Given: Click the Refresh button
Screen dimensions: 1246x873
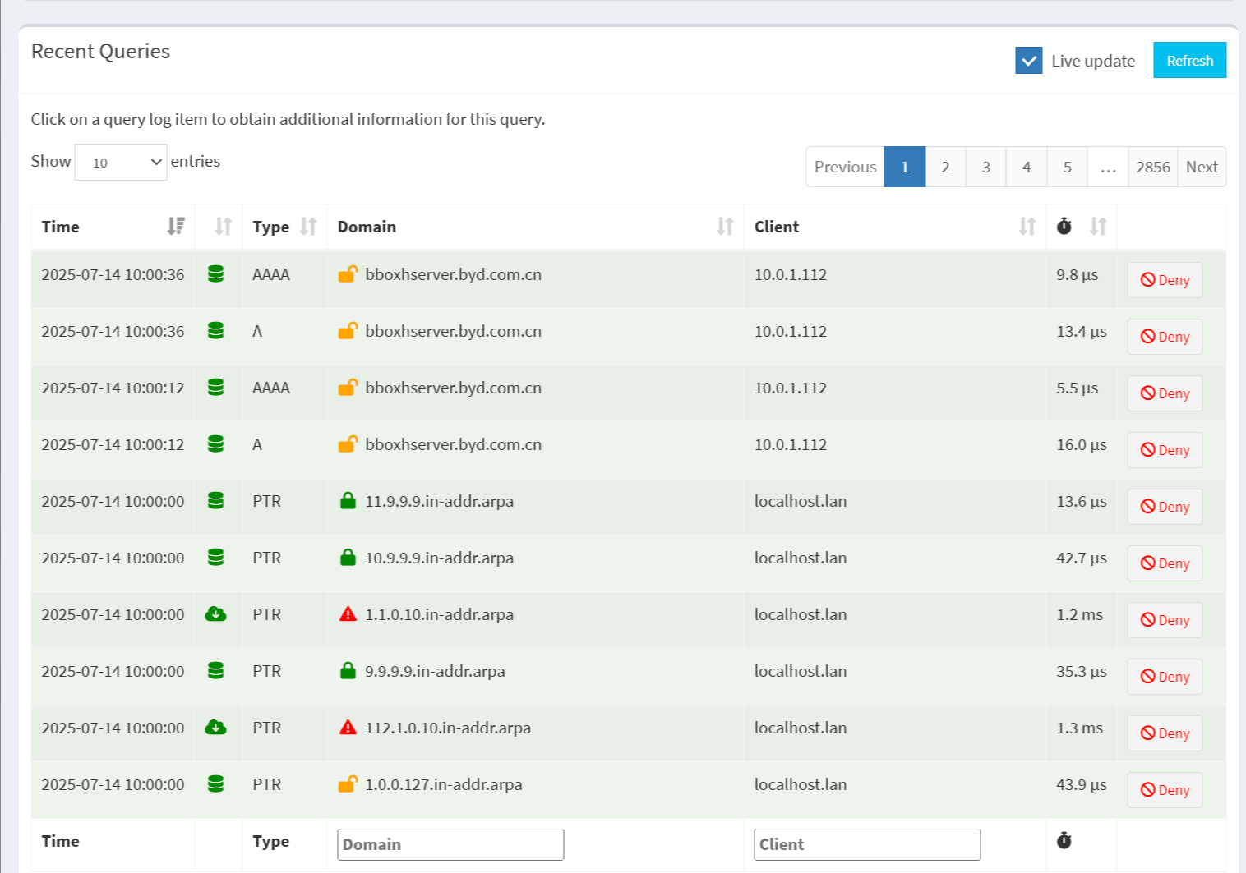Looking at the screenshot, I should pyautogui.click(x=1190, y=60).
